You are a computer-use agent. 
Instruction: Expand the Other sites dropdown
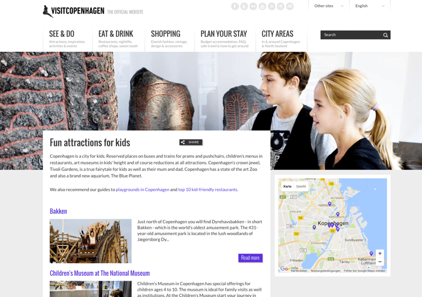click(x=329, y=6)
